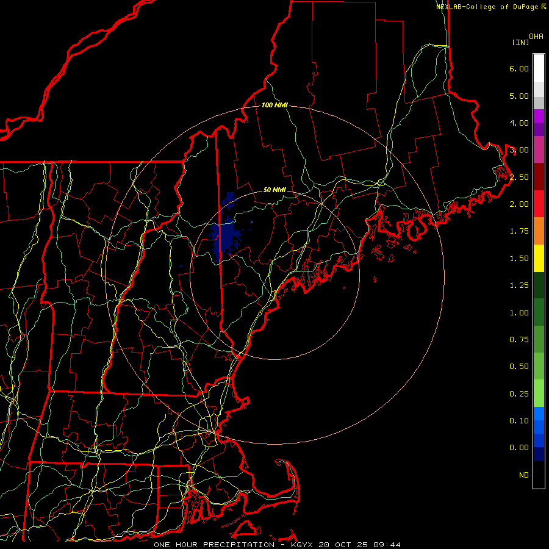Pick the bright red legend swatch
Viewport: 549px width, 549px height.
(539, 204)
